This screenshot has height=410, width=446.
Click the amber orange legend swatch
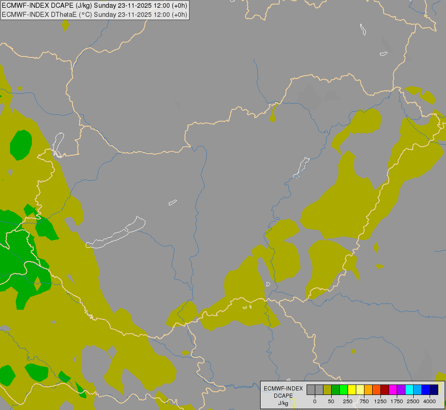point(369,390)
